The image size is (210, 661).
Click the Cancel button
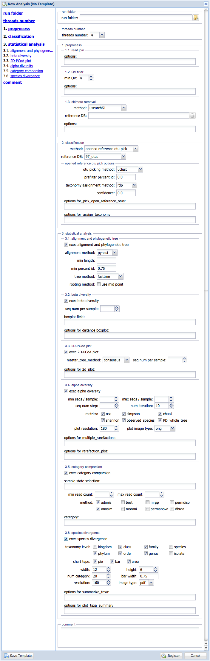pos(195,656)
